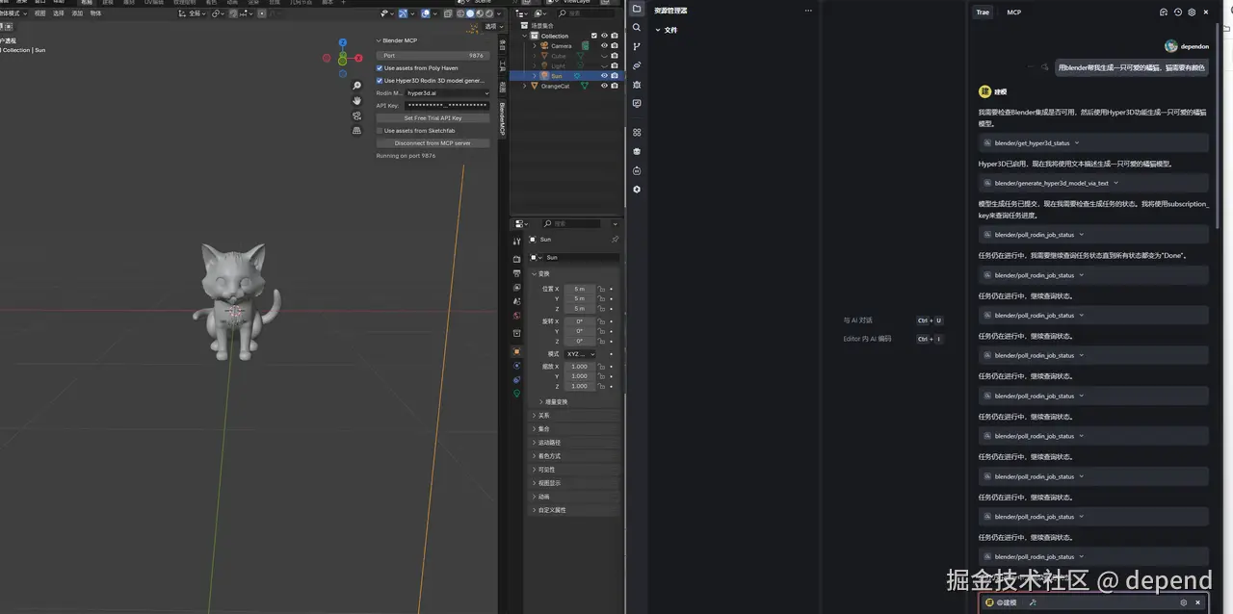Image resolution: width=1233 pixels, height=614 pixels.
Task: Open the Tool properties tab in Blender
Action: (516, 241)
